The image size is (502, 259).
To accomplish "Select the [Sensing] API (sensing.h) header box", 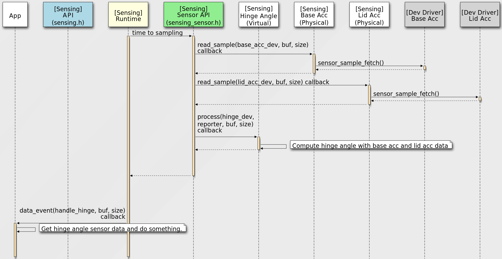I will point(68,15).
